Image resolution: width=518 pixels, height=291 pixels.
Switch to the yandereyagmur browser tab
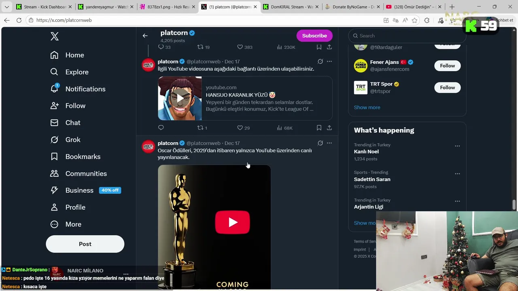pyautogui.click(x=106, y=7)
